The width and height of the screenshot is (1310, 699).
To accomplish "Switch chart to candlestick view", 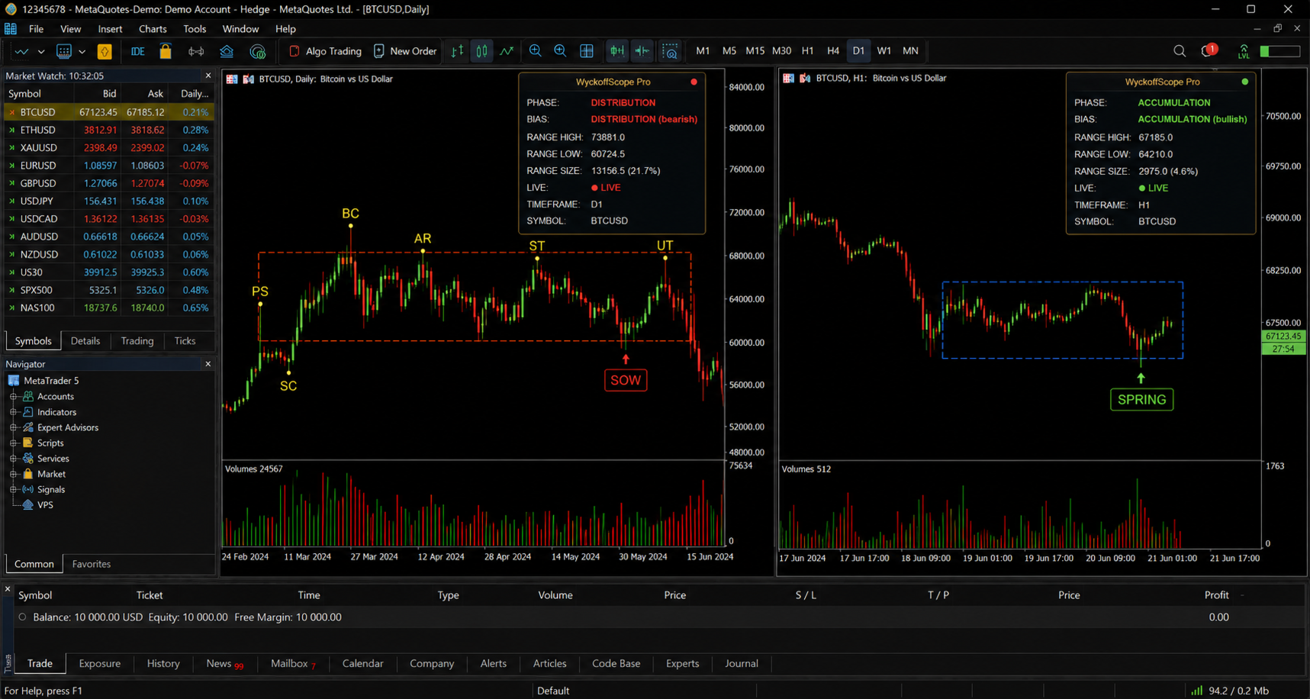I will click(x=482, y=51).
